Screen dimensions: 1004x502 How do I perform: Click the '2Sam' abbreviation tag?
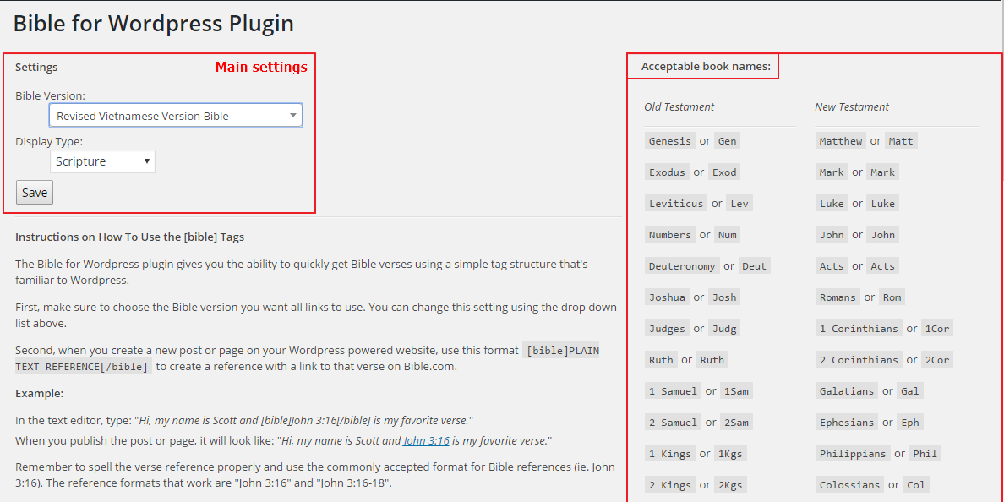(736, 423)
